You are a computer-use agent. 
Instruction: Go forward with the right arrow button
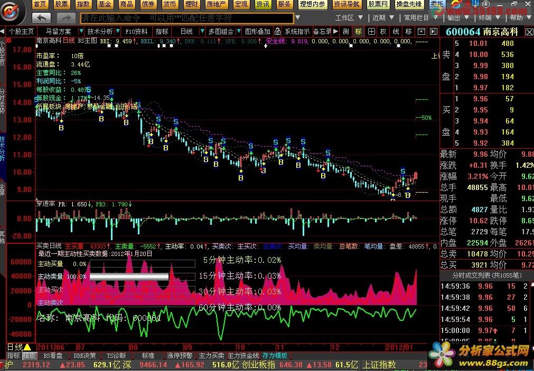pyautogui.click(x=66, y=18)
